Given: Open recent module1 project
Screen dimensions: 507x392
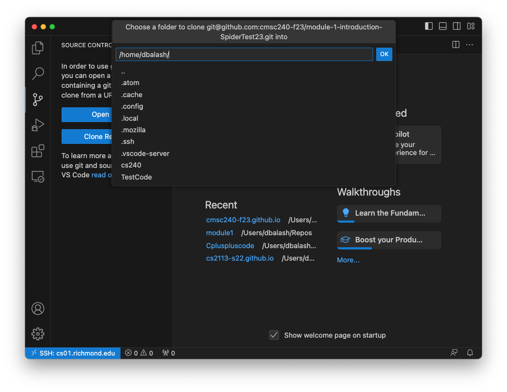Looking at the screenshot, I should click(220, 233).
